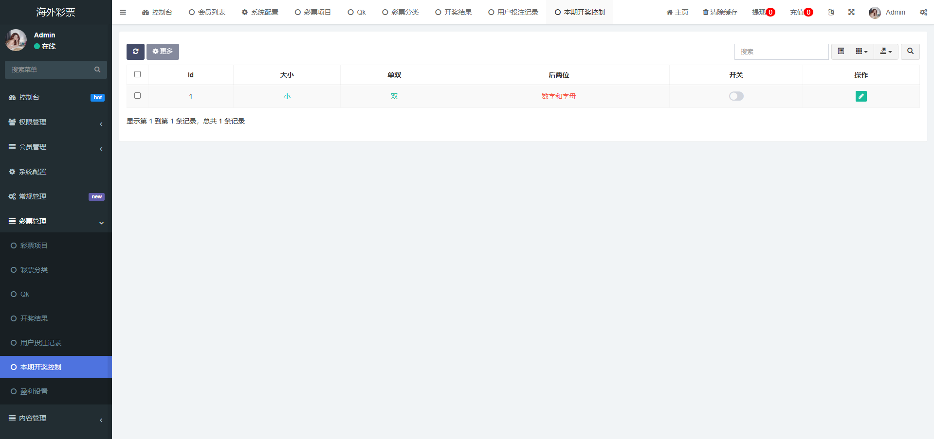
Task: Click the 清除缓存 link
Action: pos(720,12)
